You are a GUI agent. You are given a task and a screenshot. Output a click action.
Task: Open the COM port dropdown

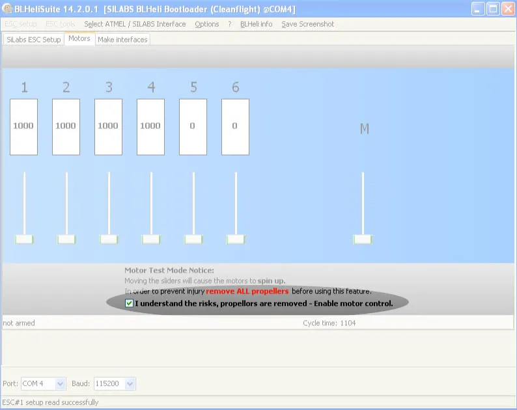60,384
